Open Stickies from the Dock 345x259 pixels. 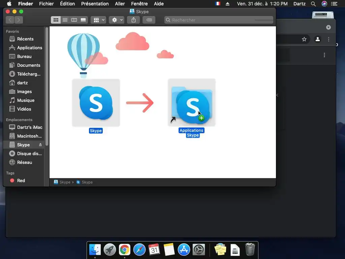point(220,250)
